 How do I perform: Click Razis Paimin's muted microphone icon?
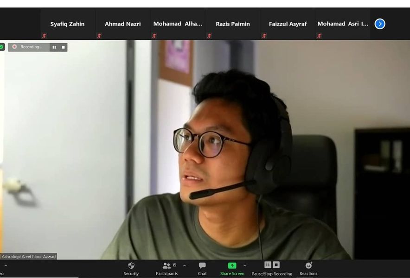(209, 36)
